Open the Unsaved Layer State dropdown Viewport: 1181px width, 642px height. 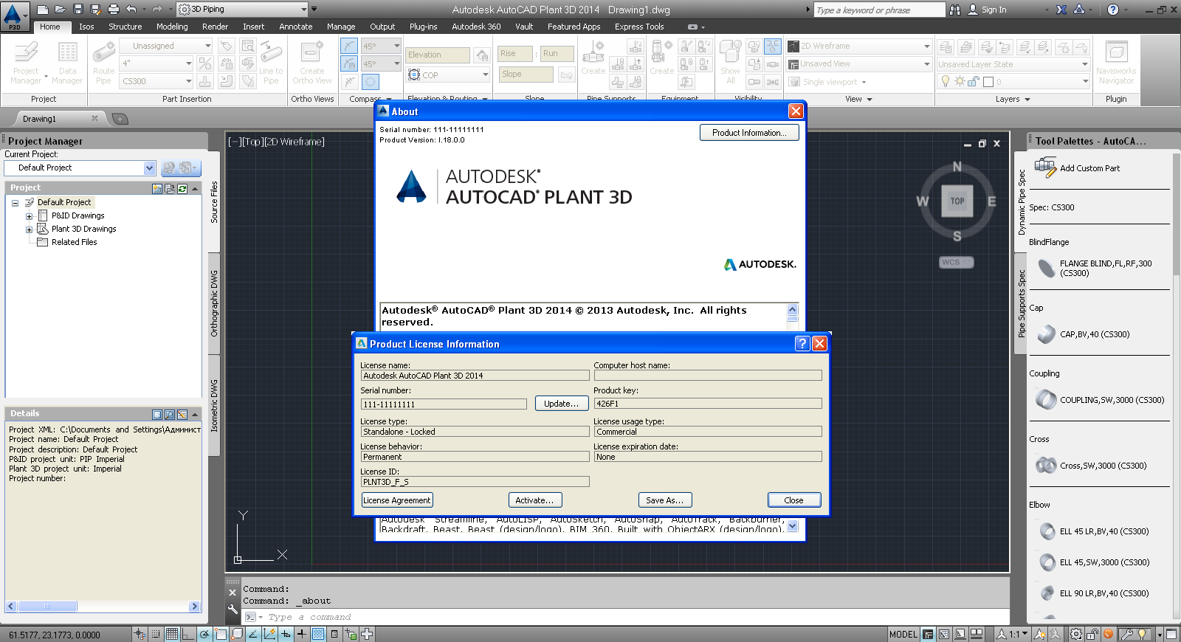pos(1085,64)
